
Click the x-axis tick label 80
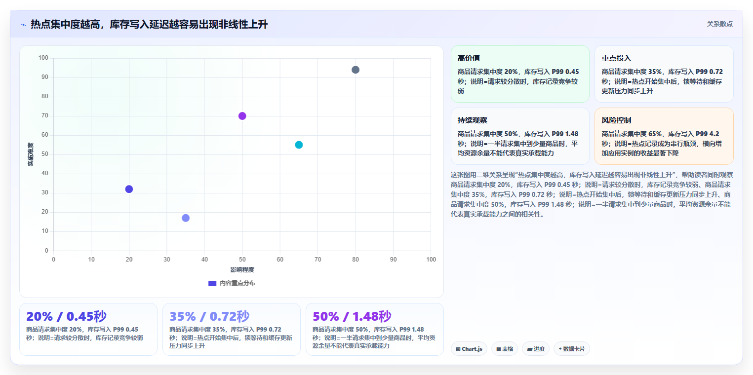click(356, 259)
